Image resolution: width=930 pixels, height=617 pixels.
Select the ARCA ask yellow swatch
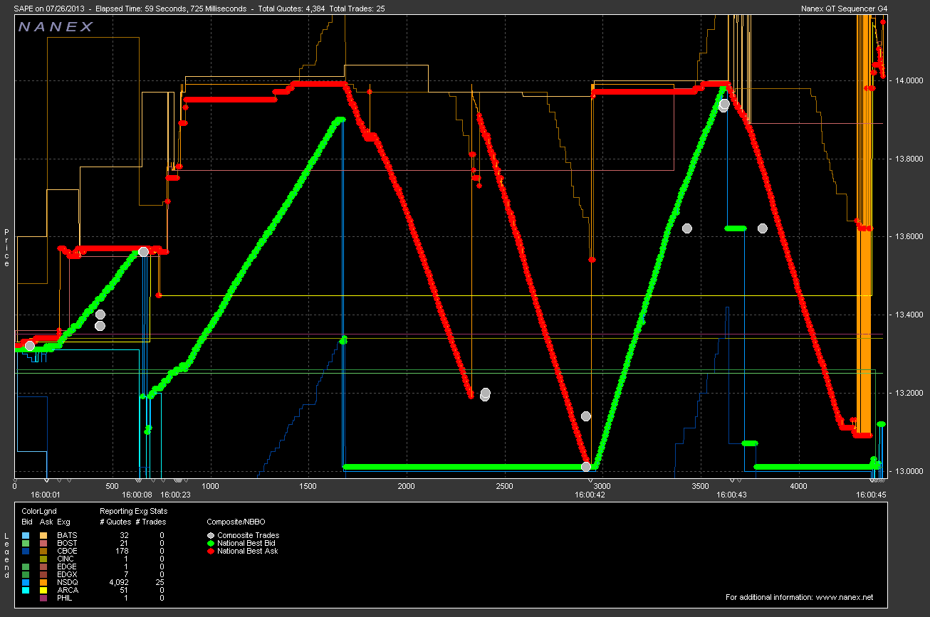click(43, 590)
